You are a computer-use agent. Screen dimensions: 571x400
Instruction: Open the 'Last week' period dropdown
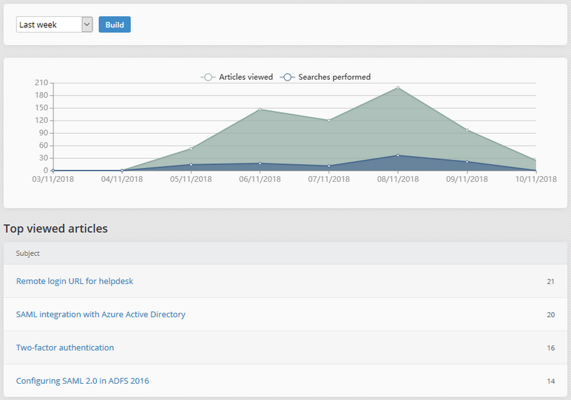(54, 24)
